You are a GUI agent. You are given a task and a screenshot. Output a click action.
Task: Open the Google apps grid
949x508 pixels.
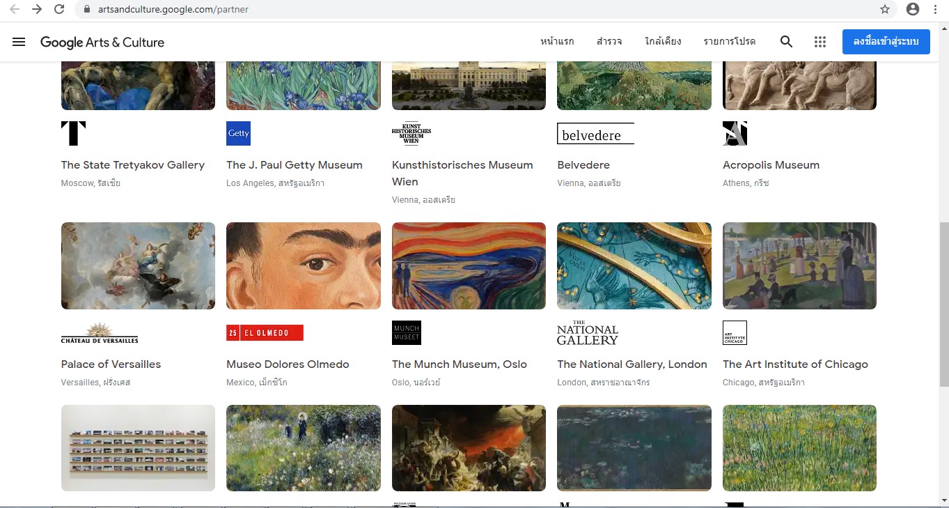point(820,42)
